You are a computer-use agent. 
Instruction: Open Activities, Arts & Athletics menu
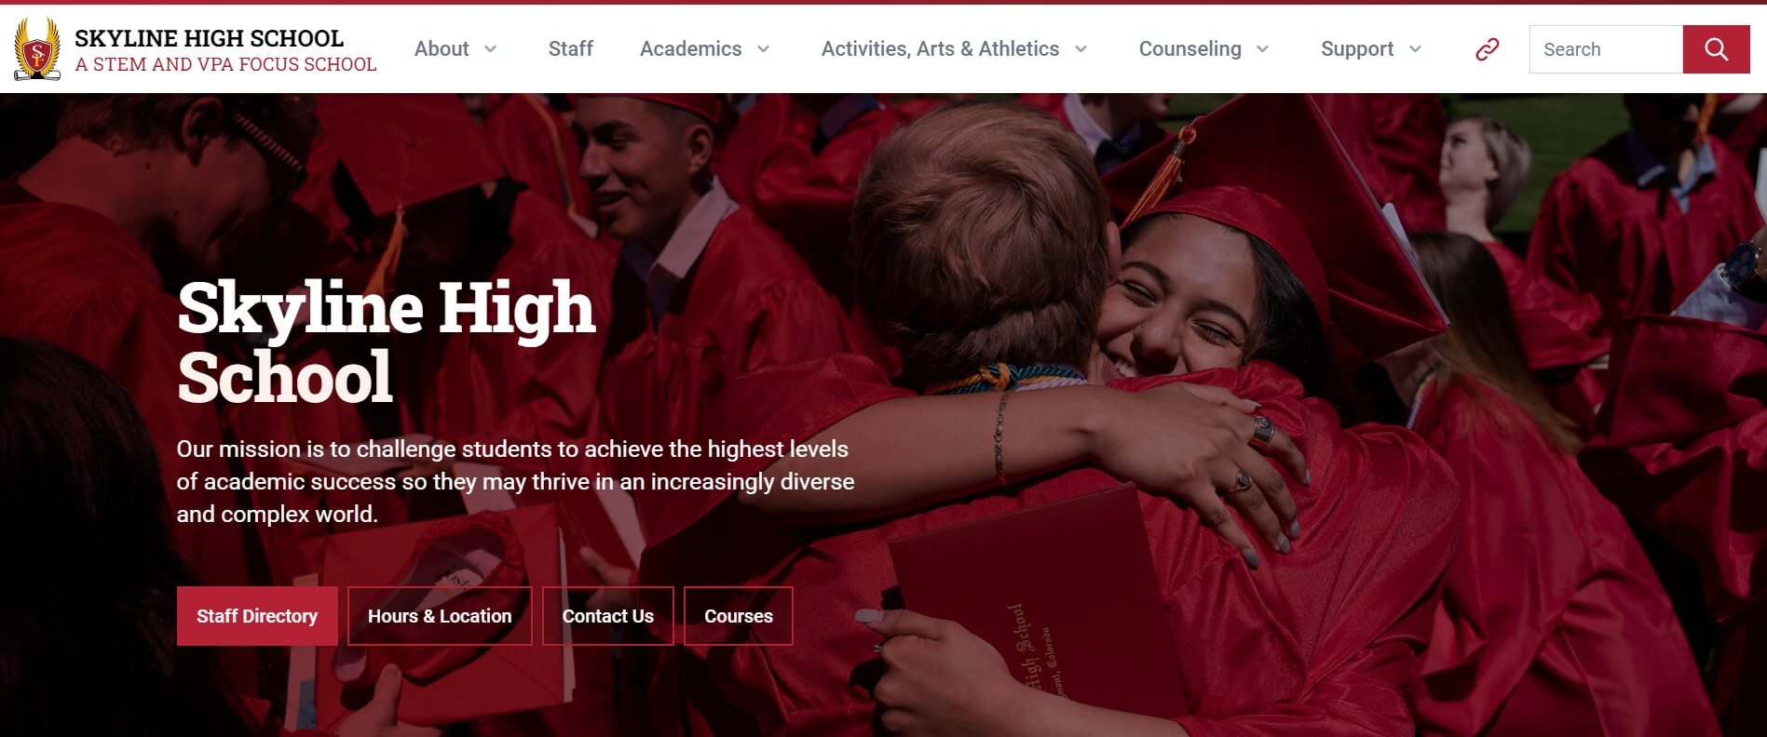click(x=940, y=49)
